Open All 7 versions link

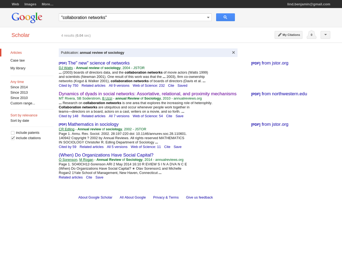119,116
